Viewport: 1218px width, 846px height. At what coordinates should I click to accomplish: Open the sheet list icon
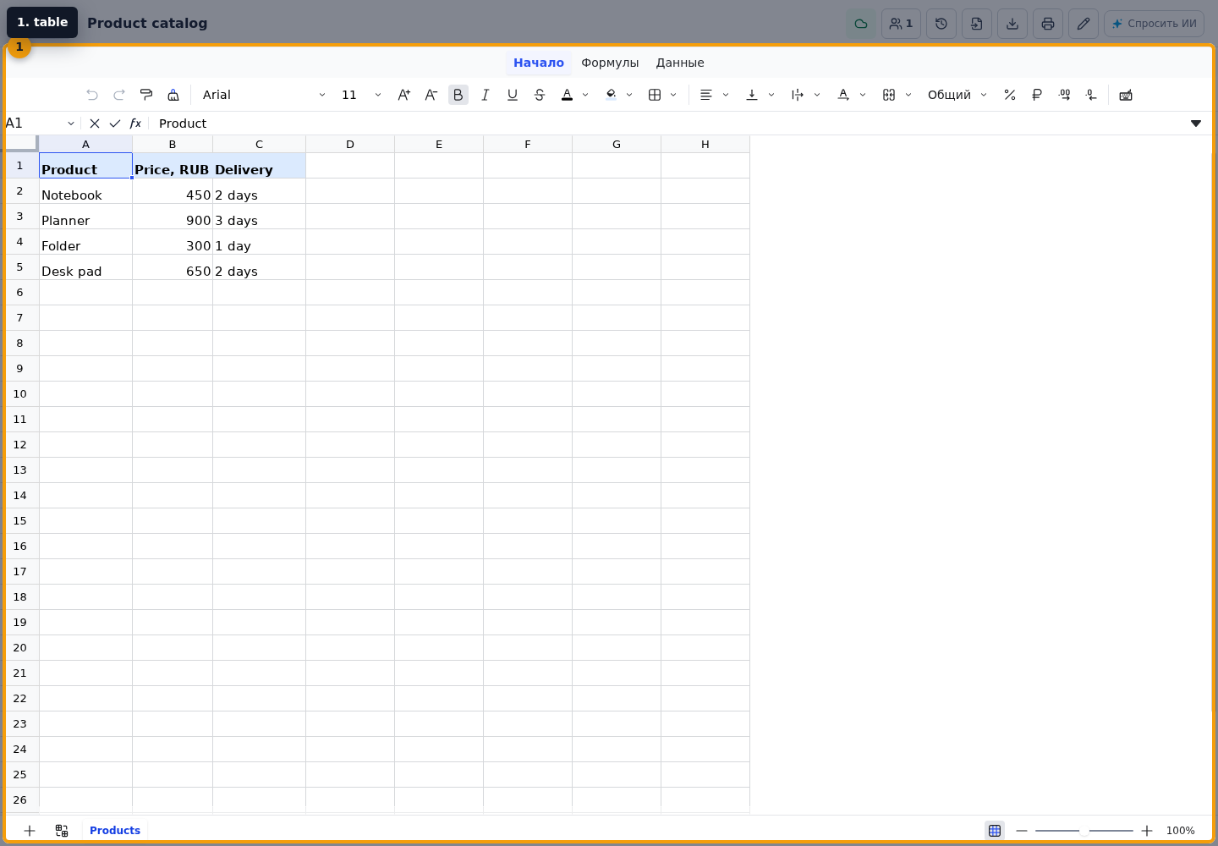click(x=62, y=831)
